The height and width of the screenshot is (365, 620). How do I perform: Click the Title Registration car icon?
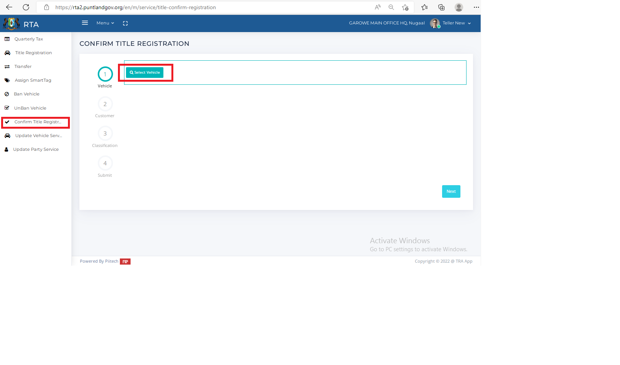click(7, 53)
